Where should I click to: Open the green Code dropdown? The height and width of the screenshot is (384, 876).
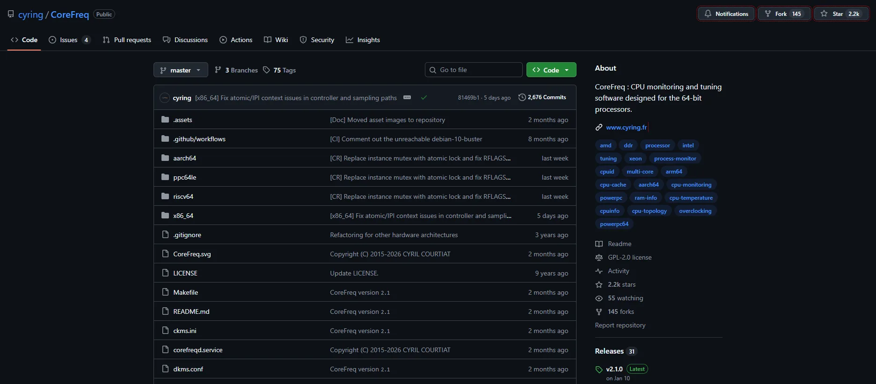coord(551,70)
